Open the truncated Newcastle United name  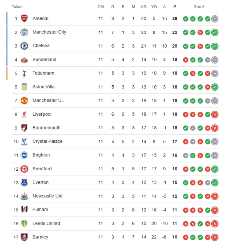tap(49, 196)
